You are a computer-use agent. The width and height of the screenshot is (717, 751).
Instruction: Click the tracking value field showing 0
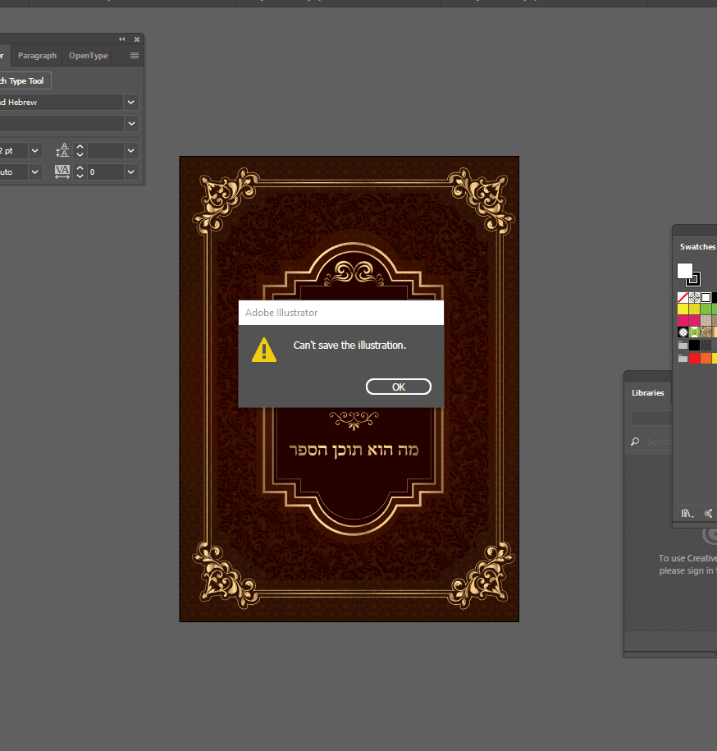pyautogui.click(x=105, y=172)
